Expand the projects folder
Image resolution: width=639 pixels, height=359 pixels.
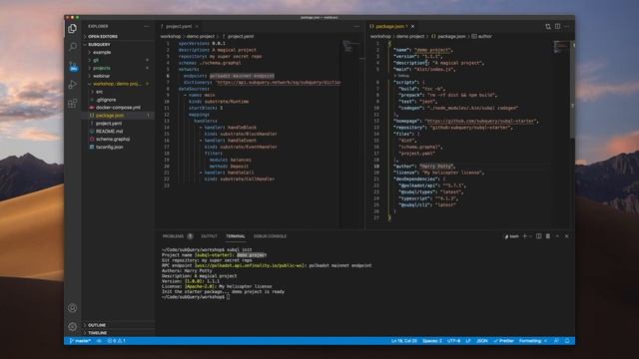[x=102, y=68]
